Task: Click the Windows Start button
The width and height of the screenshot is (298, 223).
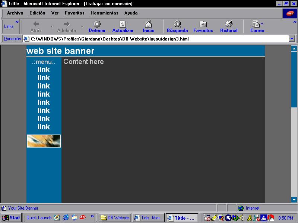Action: pyautogui.click(x=11, y=218)
